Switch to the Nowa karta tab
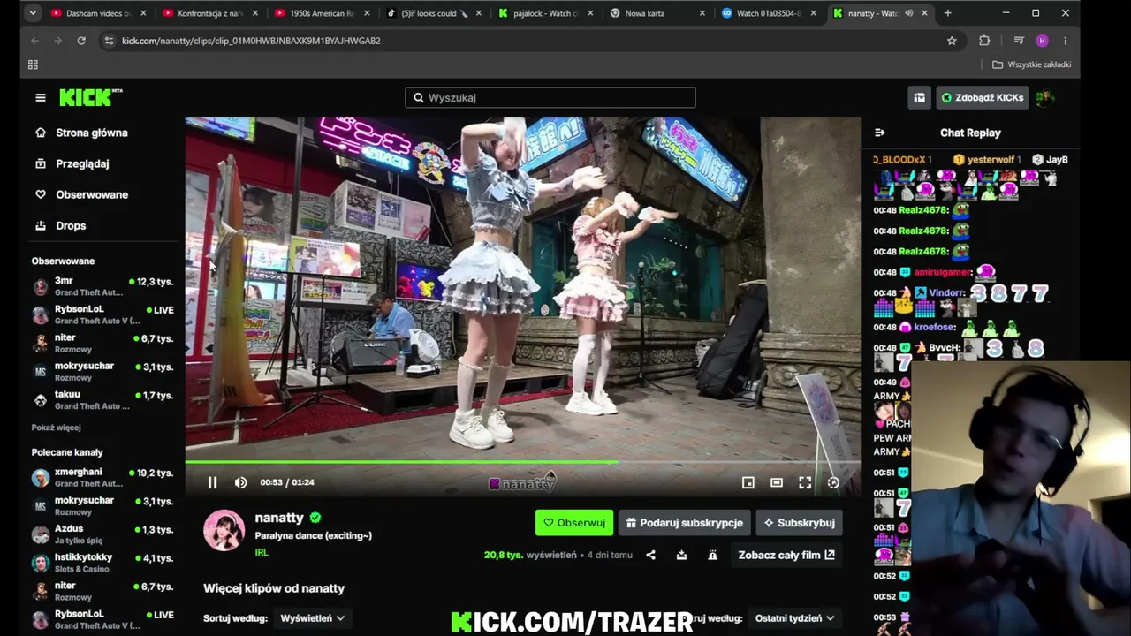This screenshot has width=1131, height=636. 657,13
